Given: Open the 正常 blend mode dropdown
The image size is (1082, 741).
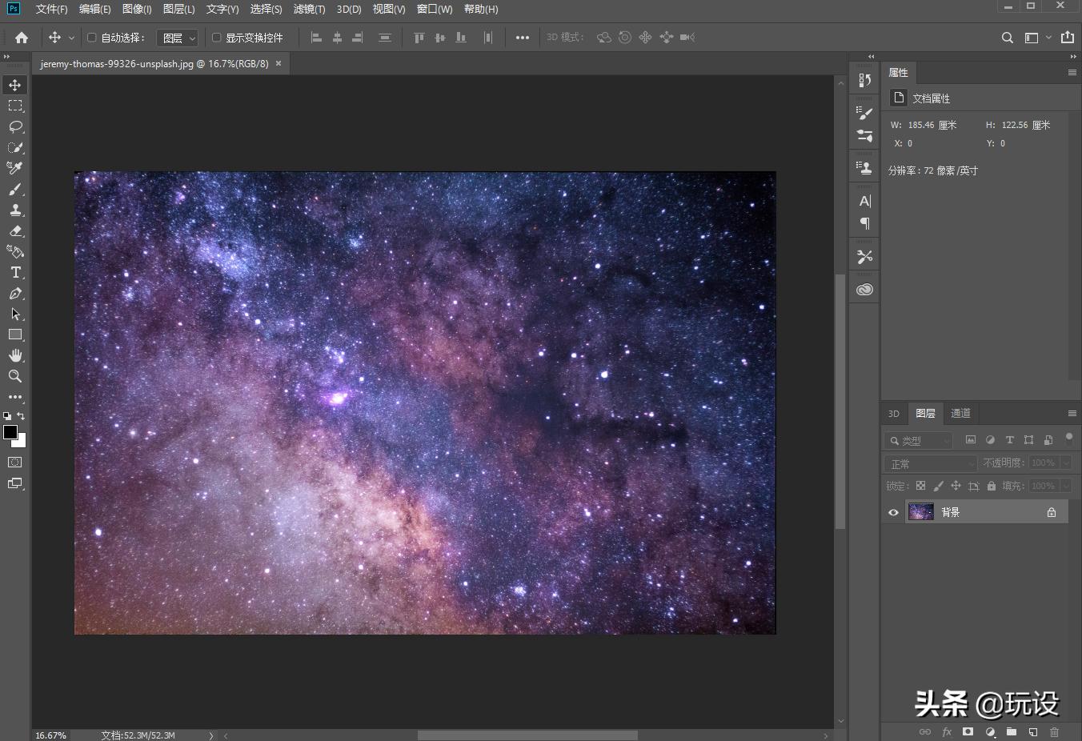Looking at the screenshot, I should tap(932, 463).
